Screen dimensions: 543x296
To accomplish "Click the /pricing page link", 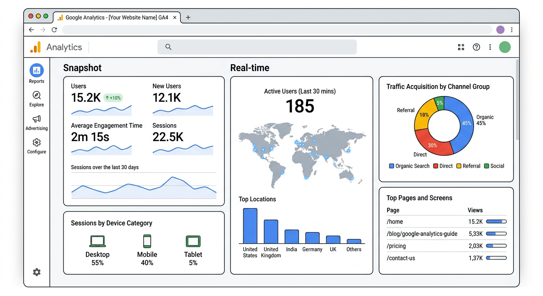I will point(396,246).
